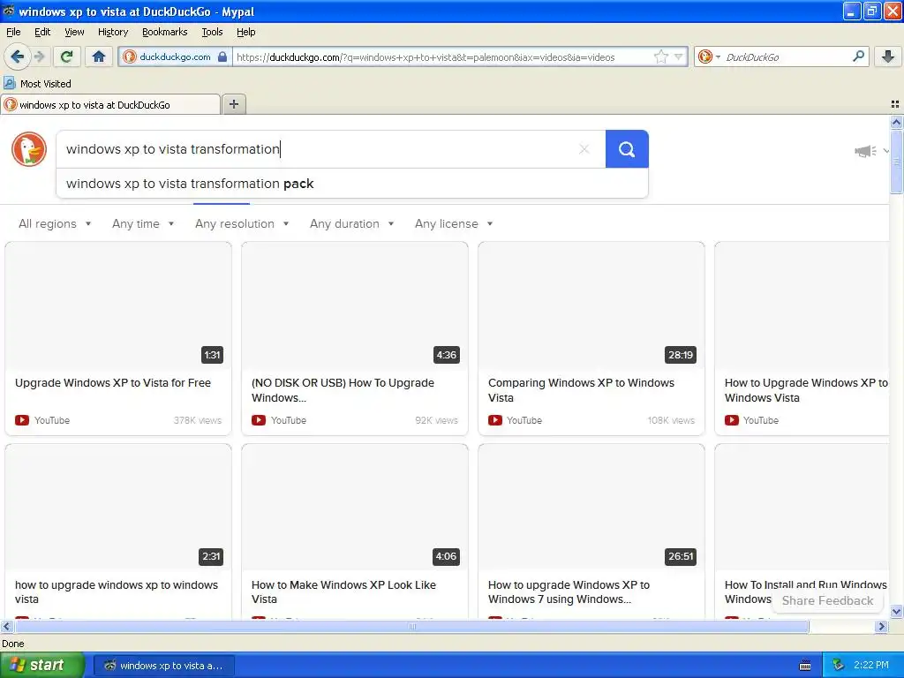
Task: Open a new tab with the plus button
Action: (233, 104)
